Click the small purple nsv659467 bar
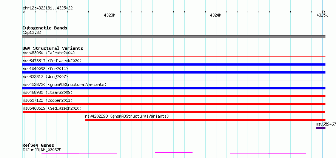This screenshot has width=336, height=158. point(321,128)
